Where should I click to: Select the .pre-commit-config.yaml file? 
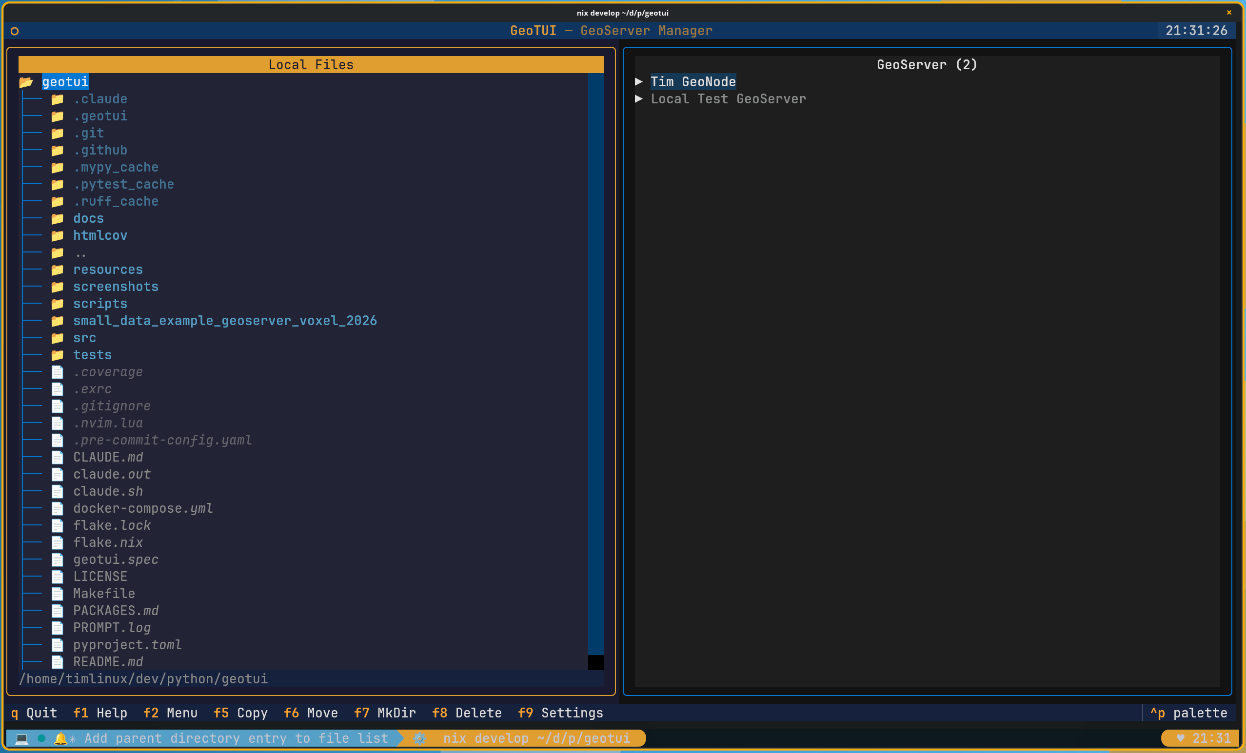[x=162, y=441]
